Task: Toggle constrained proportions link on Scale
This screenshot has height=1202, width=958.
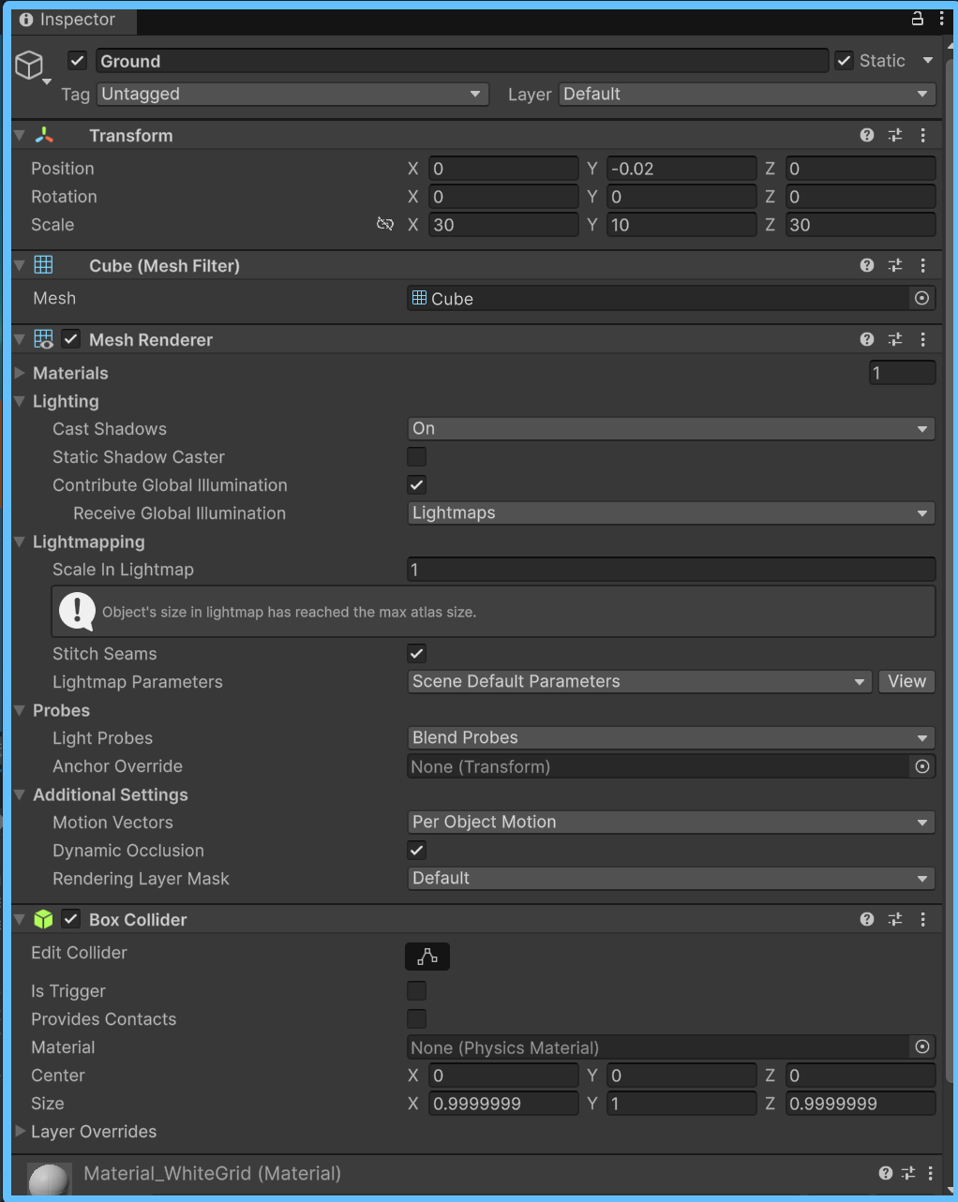Action: click(x=384, y=224)
